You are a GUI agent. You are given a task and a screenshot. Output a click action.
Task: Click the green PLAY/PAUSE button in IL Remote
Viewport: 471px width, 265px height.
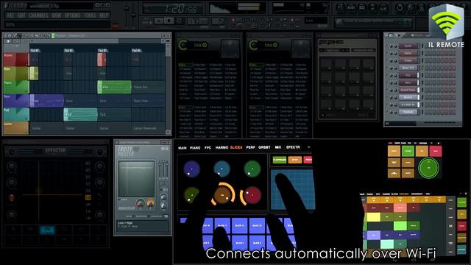280,160
